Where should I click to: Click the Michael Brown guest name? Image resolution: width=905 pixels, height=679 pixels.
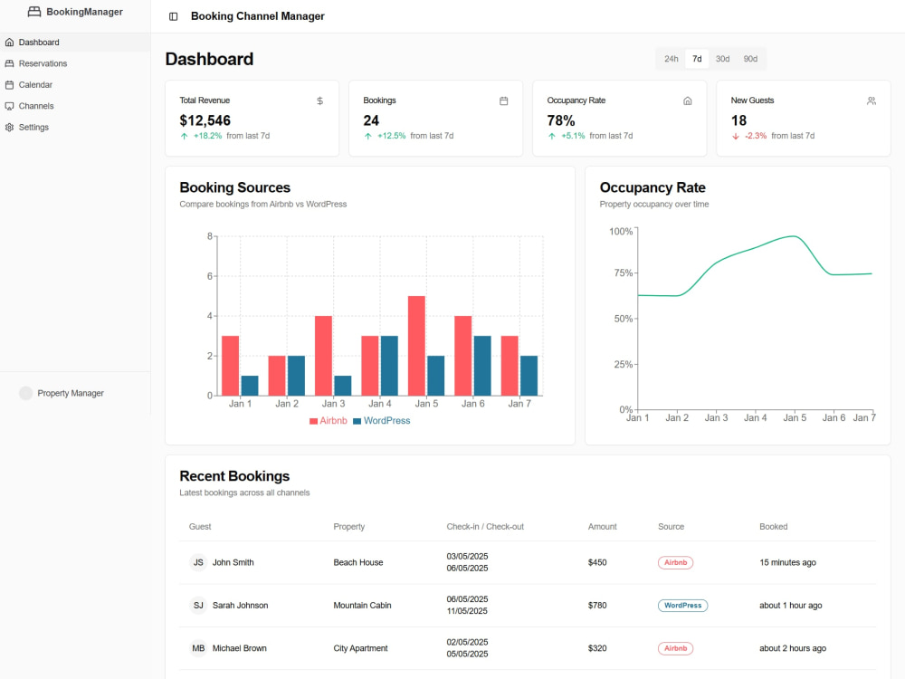pos(240,648)
